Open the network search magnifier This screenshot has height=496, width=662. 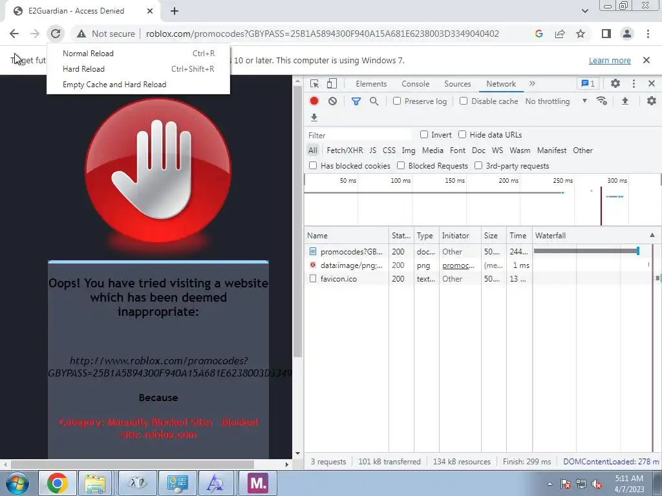[374, 101]
